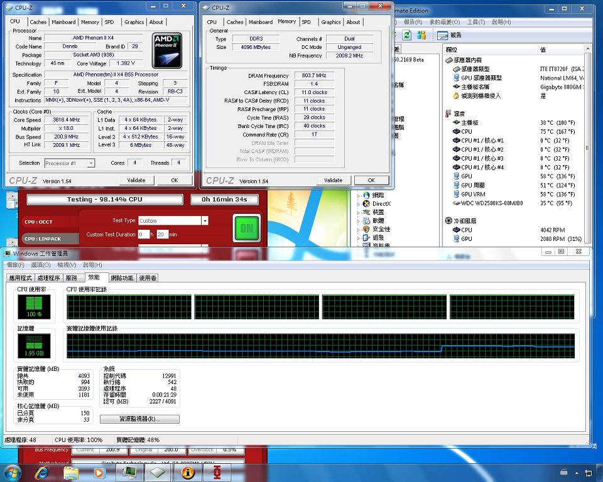Open Windows Explorer folder icon on taskbar
Screen dimensions: 603x482
point(71,473)
